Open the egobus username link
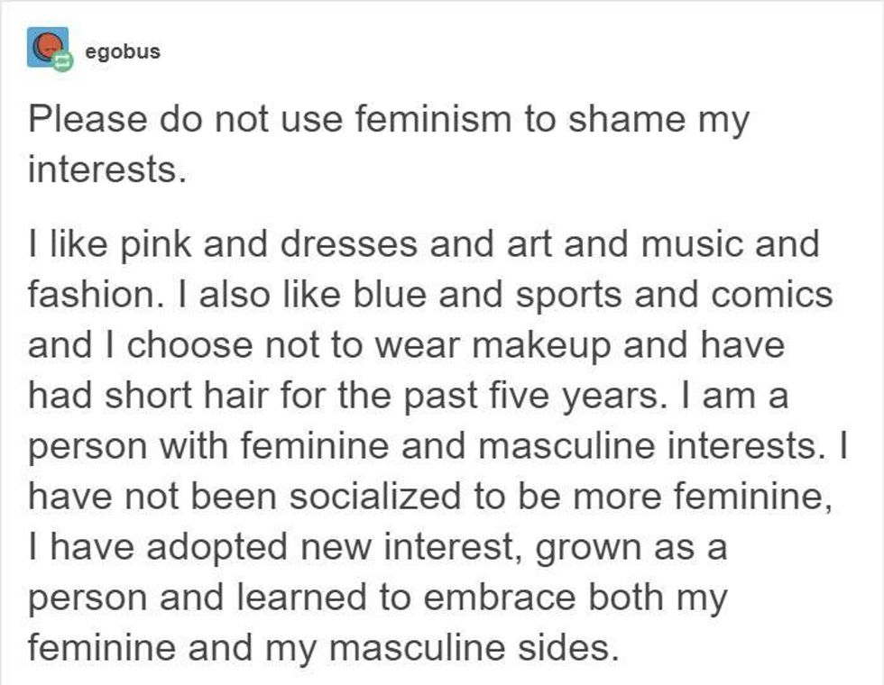The height and width of the screenshot is (685, 884). point(123,51)
